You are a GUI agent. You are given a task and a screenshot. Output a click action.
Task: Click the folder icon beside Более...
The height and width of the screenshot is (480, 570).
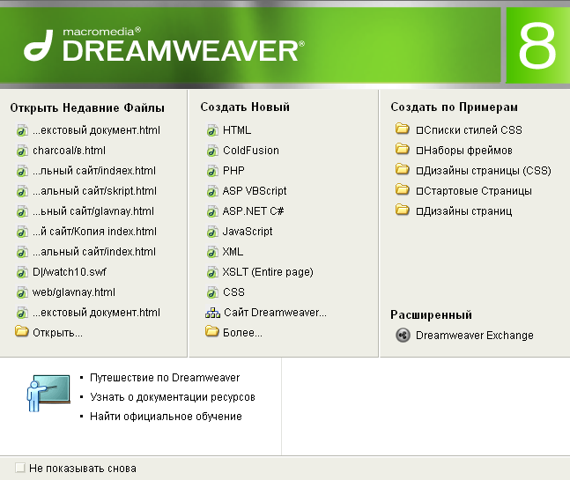click(212, 332)
